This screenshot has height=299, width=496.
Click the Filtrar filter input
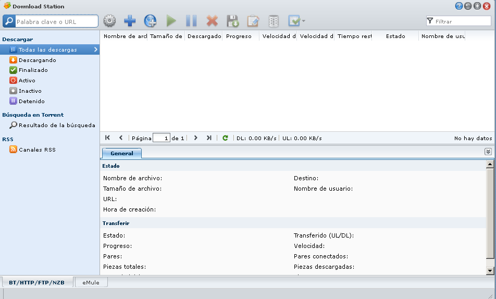pyautogui.click(x=463, y=21)
